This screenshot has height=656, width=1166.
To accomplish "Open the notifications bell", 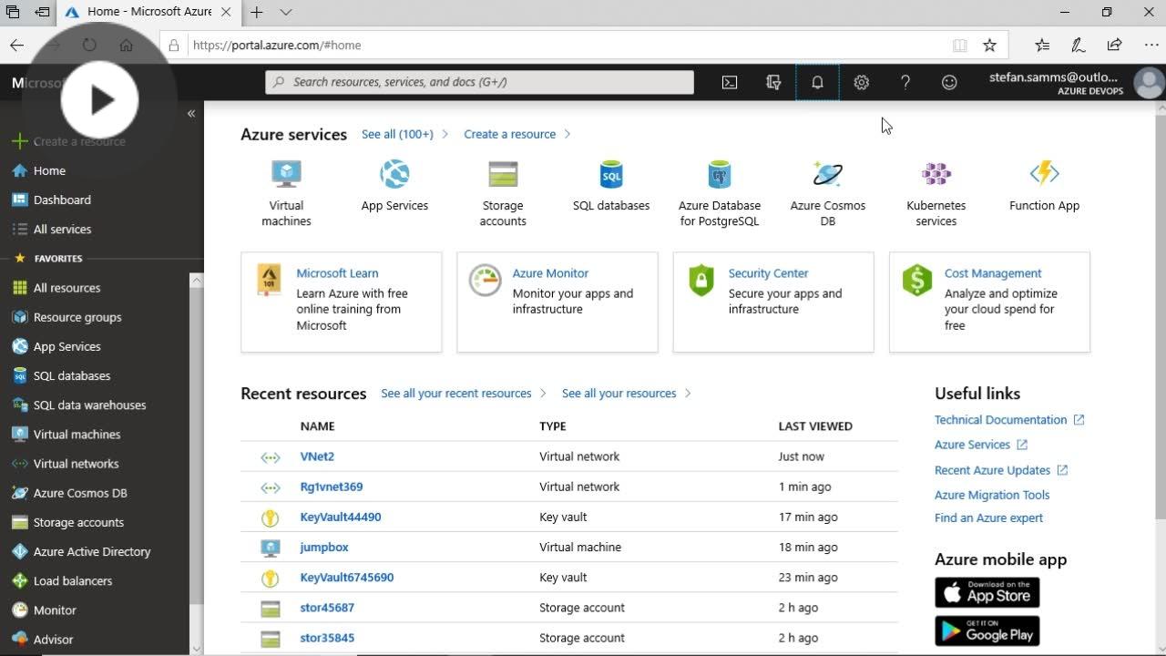I will tap(817, 82).
